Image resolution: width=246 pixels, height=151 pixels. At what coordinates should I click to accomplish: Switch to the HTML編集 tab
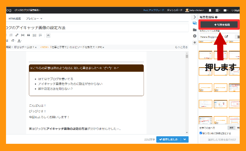pos(14,19)
